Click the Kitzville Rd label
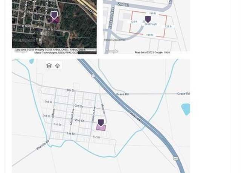This screenshot has height=173, width=241. point(43,145)
